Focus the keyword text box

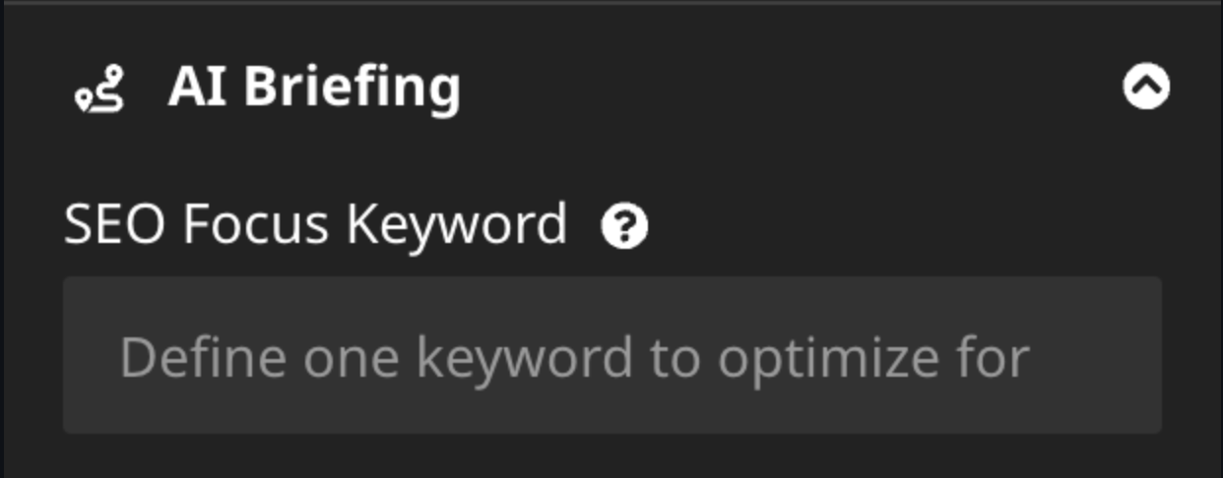tap(611, 355)
